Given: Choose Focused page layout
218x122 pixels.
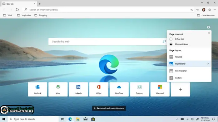Looking at the screenshot, I should click(189, 57).
